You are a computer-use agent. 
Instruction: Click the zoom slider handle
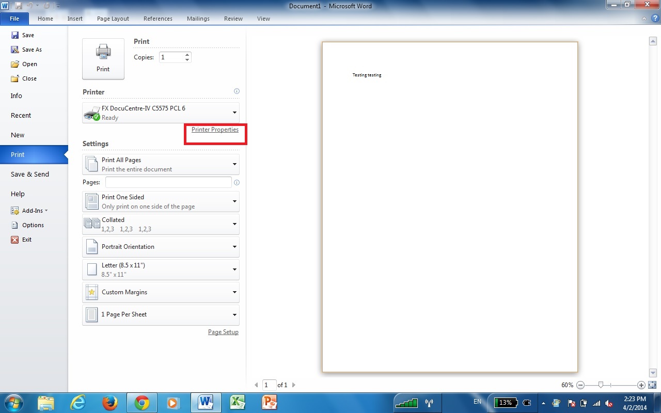[601, 385]
